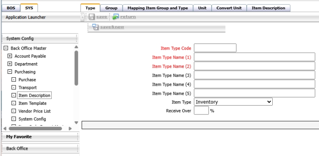Screen dimensions: 319x156
Task: Collapse the Purchasing tree node
Action: pyautogui.click(x=10, y=72)
